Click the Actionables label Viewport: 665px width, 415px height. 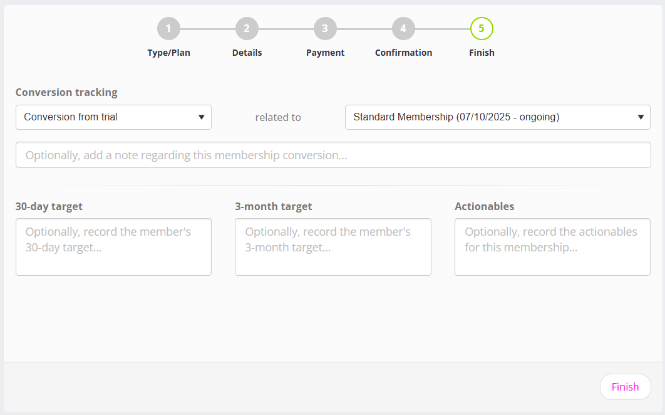(484, 206)
